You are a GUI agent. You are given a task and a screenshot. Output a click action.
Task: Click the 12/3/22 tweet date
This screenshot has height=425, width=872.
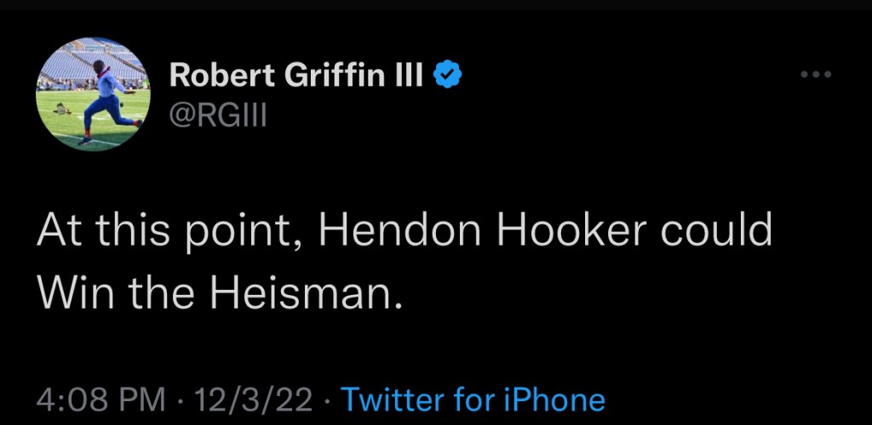tap(253, 399)
